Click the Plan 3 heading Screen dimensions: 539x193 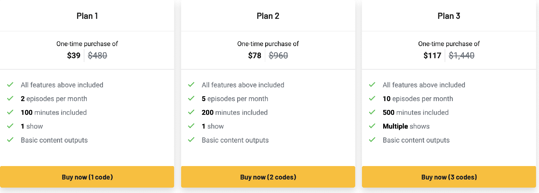pos(449,16)
